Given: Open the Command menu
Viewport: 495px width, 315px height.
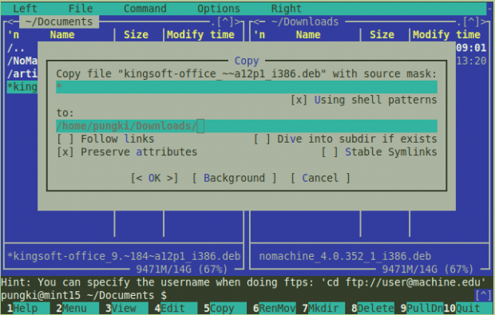Looking at the screenshot, I should [145, 9].
